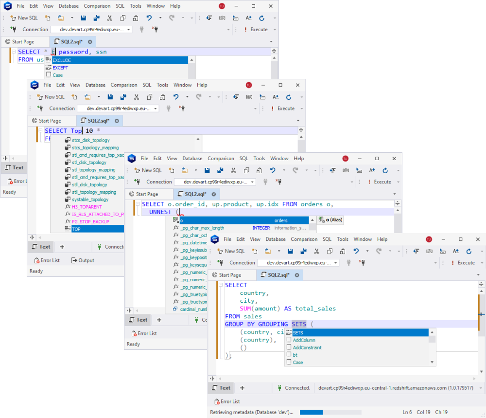Click Undo arrow in the SELECT Top 10 window
The height and width of the screenshot is (418, 486).
point(175,97)
